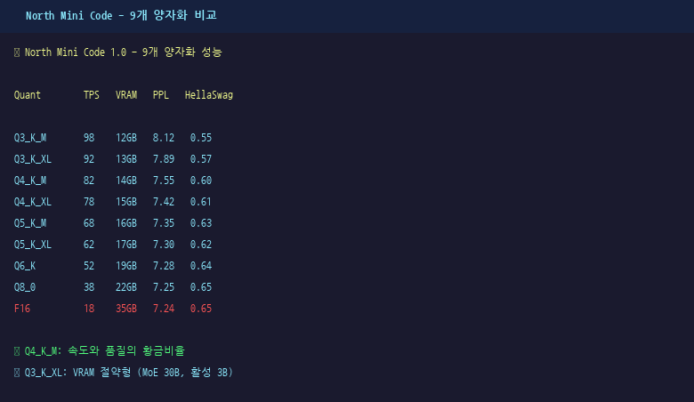This screenshot has height=402, width=694.
Task: Click TPS value '62' for Q5_K_XL
Action: pyautogui.click(x=89, y=245)
